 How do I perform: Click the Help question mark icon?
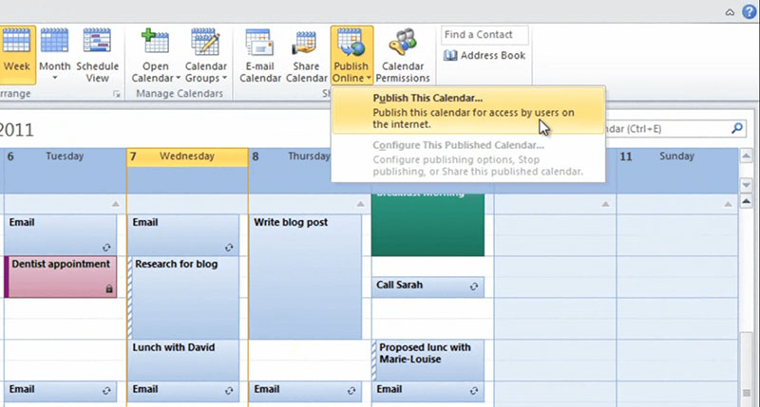[747, 11]
